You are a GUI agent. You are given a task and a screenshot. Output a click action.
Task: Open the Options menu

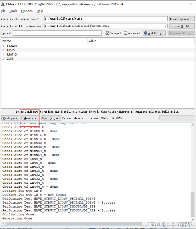pyautogui.click(x=27, y=11)
